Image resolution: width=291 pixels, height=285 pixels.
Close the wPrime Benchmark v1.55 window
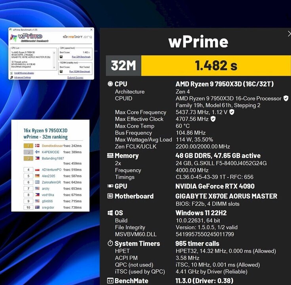[91, 30]
